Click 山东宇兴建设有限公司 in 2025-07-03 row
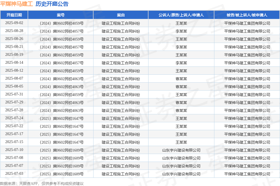The width and height of the screenshot is (280, 186). 181,174
